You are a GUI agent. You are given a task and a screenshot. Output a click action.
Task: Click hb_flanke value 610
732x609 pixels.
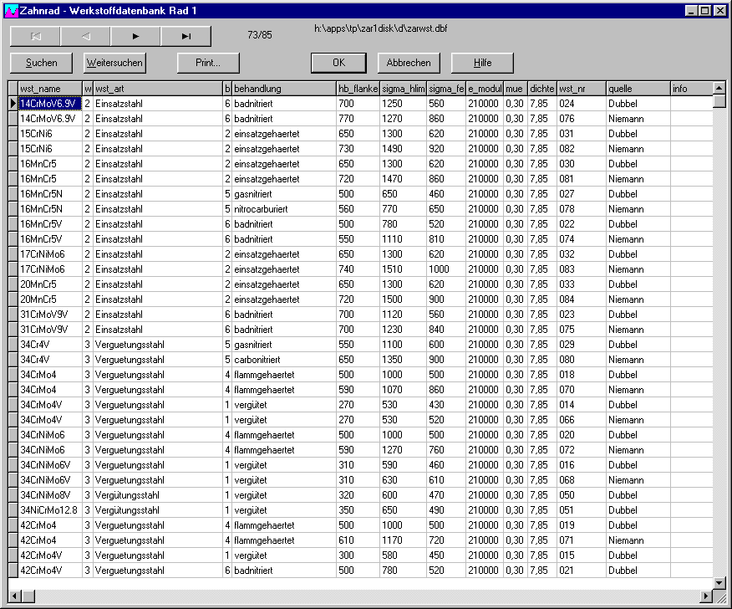(358, 540)
